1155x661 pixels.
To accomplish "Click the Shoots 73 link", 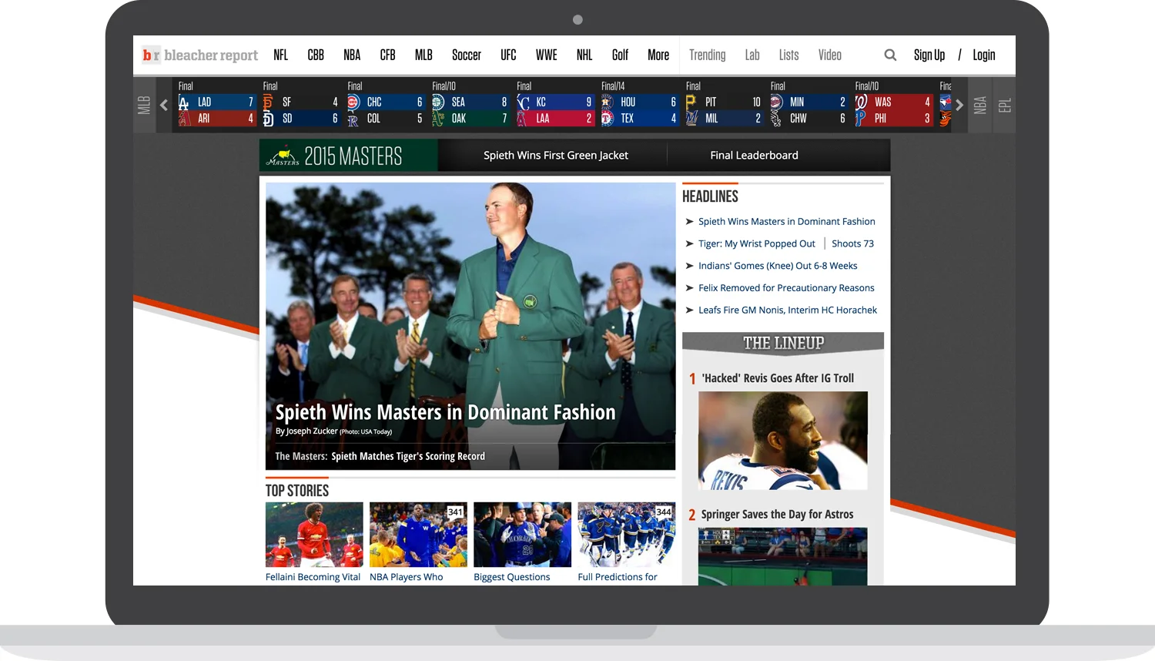I will [852, 243].
